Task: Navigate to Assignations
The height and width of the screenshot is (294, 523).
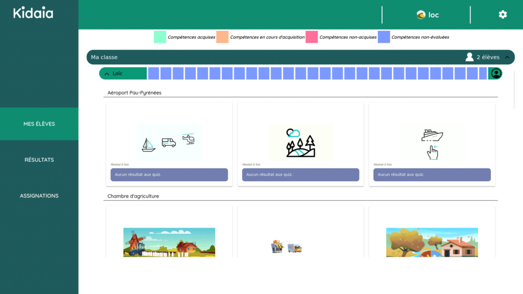Action: (x=39, y=196)
